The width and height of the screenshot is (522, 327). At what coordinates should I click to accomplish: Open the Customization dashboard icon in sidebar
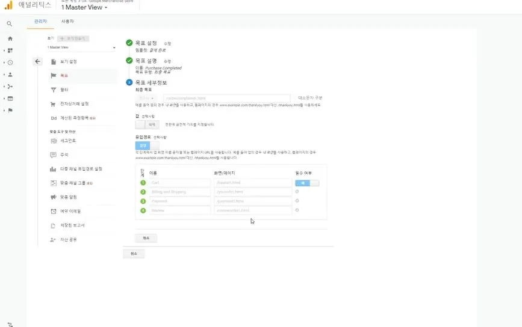point(10,50)
